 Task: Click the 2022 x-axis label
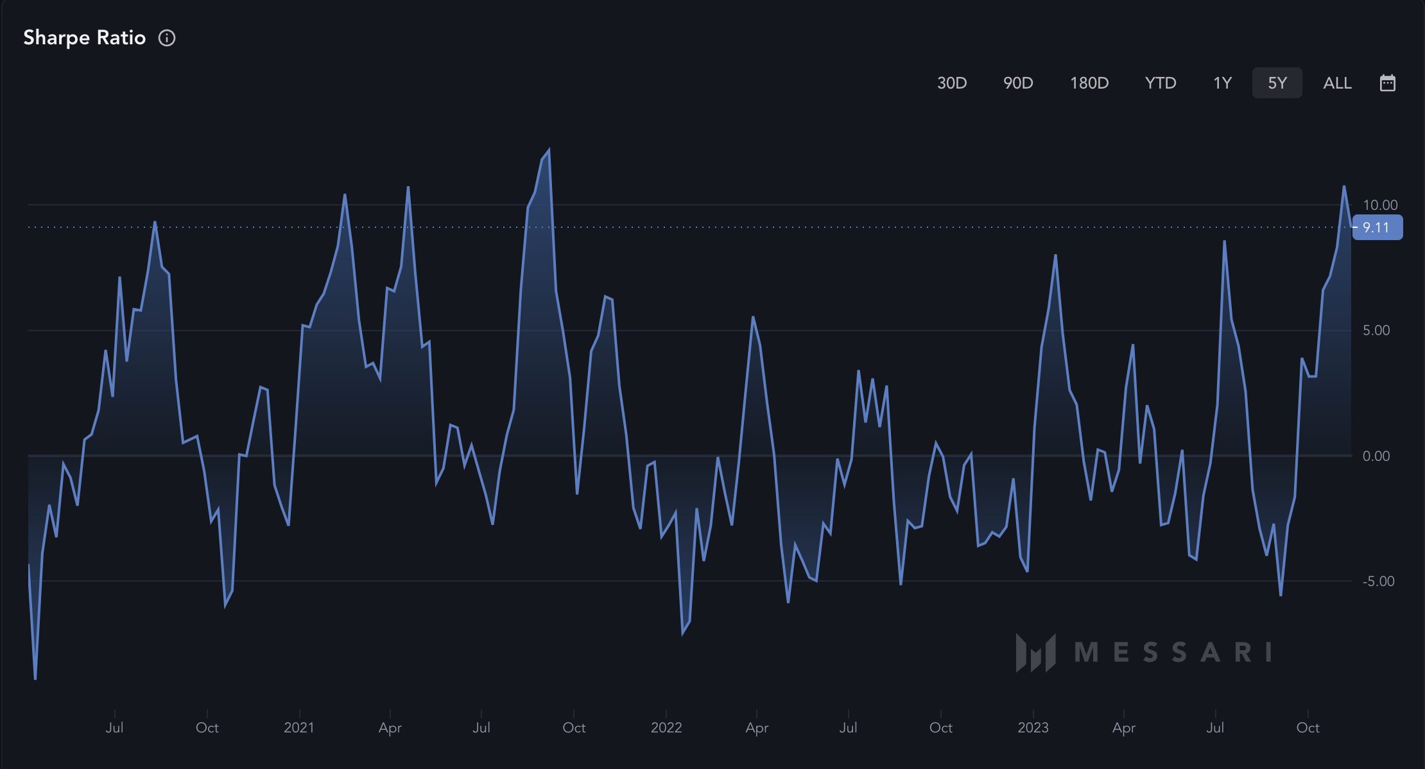(x=666, y=728)
